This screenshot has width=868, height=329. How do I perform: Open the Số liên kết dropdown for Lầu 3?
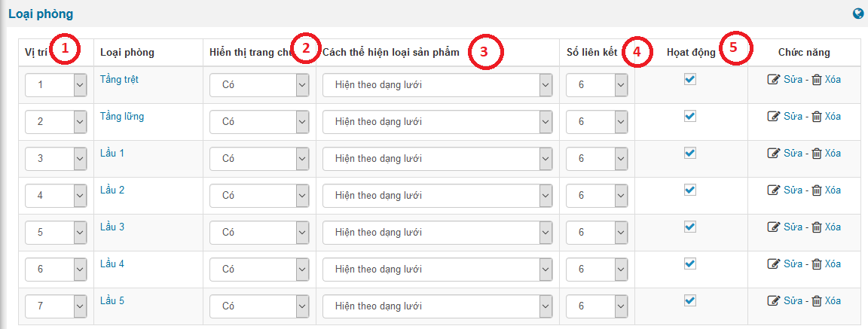coord(621,233)
